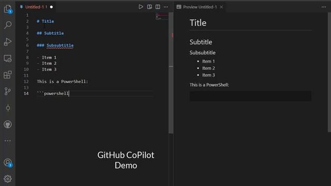
Task: Open the GitHub view
Action: pos(8,124)
